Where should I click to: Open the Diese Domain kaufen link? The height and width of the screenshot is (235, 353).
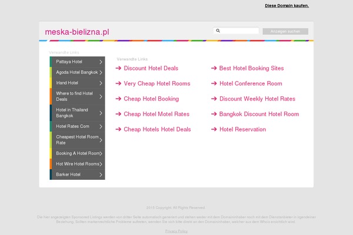[287, 5]
